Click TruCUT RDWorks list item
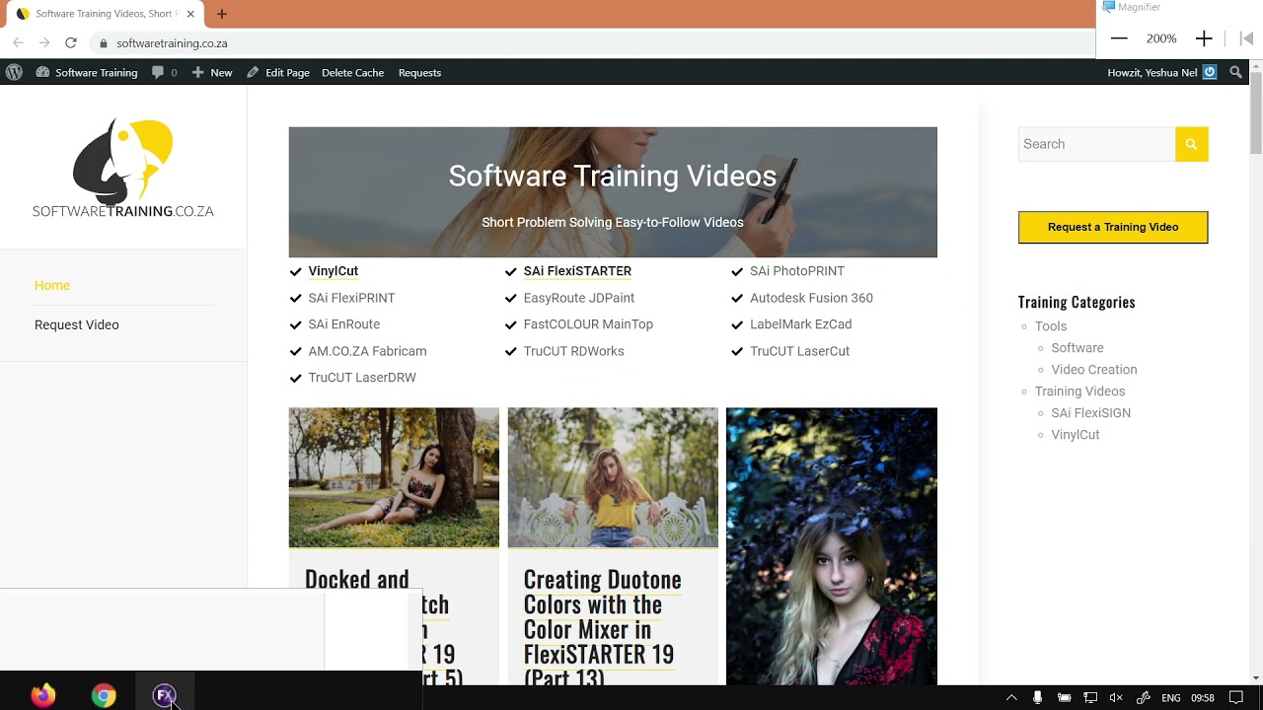The height and width of the screenshot is (710, 1263). (573, 351)
